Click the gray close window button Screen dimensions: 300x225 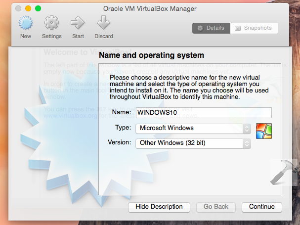18,8
